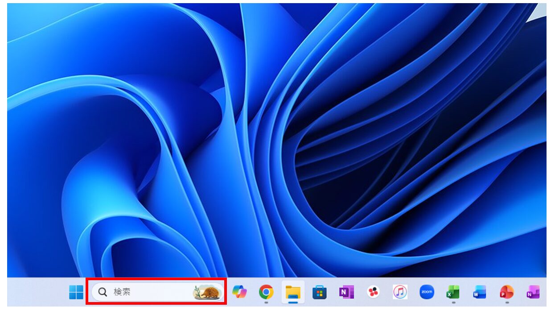Launch Microsoft Copilot from taskbar
This screenshot has height=311, width=555.
click(x=239, y=292)
